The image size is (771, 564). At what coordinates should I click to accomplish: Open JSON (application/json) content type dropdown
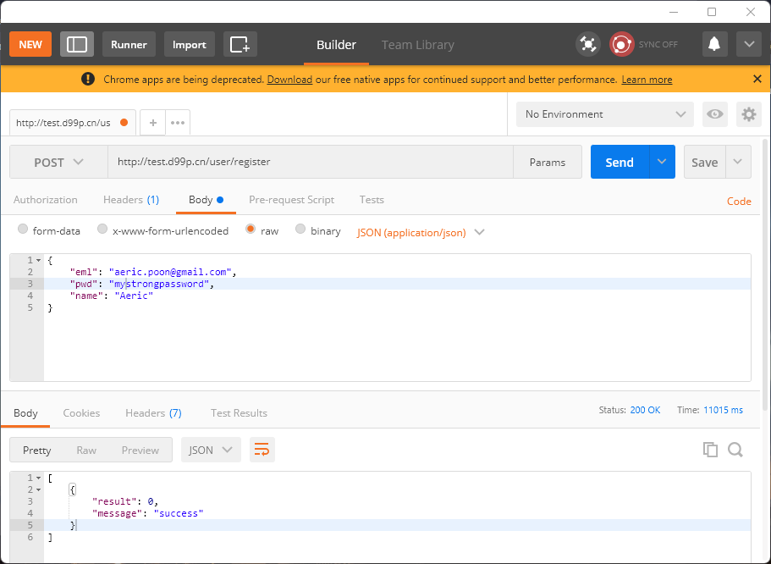click(421, 232)
